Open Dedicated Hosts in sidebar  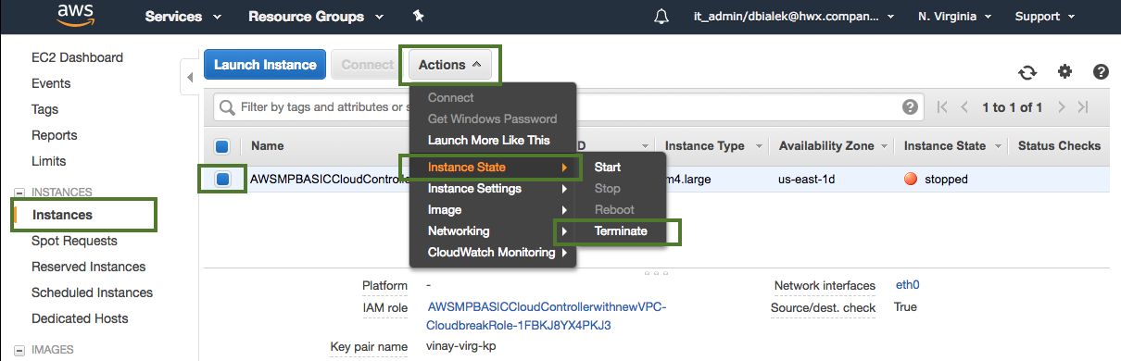point(80,318)
